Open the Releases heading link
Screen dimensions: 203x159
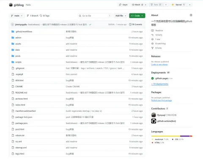pos(156,56)
